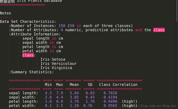Screen dimensions: 178x109
Task: Click 'Class Correlation' column header
Action: (x=118, y=85)
